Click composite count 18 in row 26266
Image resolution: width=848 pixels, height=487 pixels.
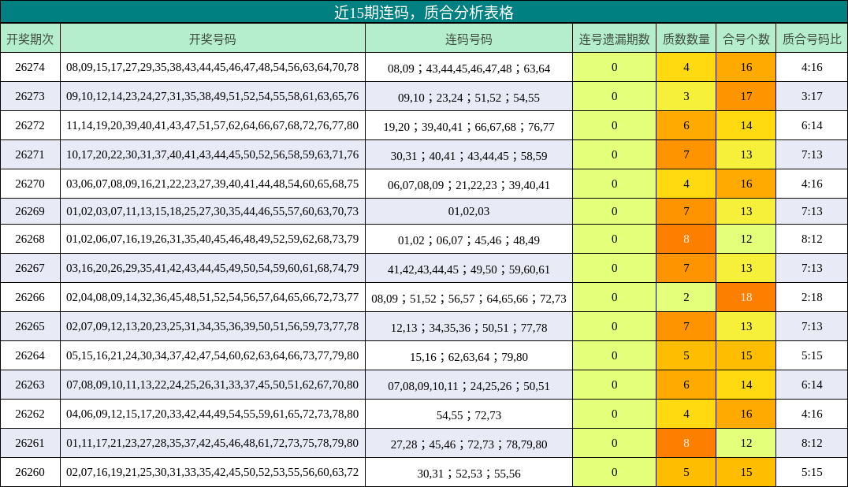tap(746, 297)
